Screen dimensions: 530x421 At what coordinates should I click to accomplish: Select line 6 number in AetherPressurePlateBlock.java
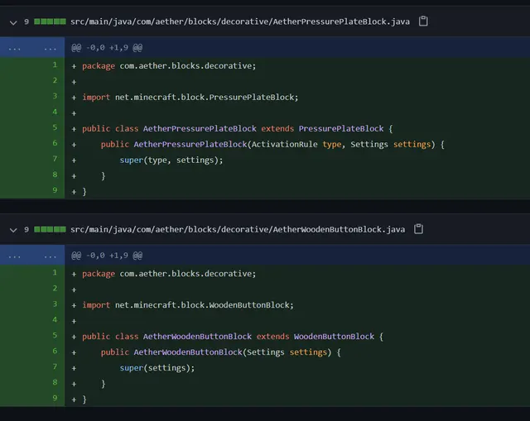[x=55, y=143]
